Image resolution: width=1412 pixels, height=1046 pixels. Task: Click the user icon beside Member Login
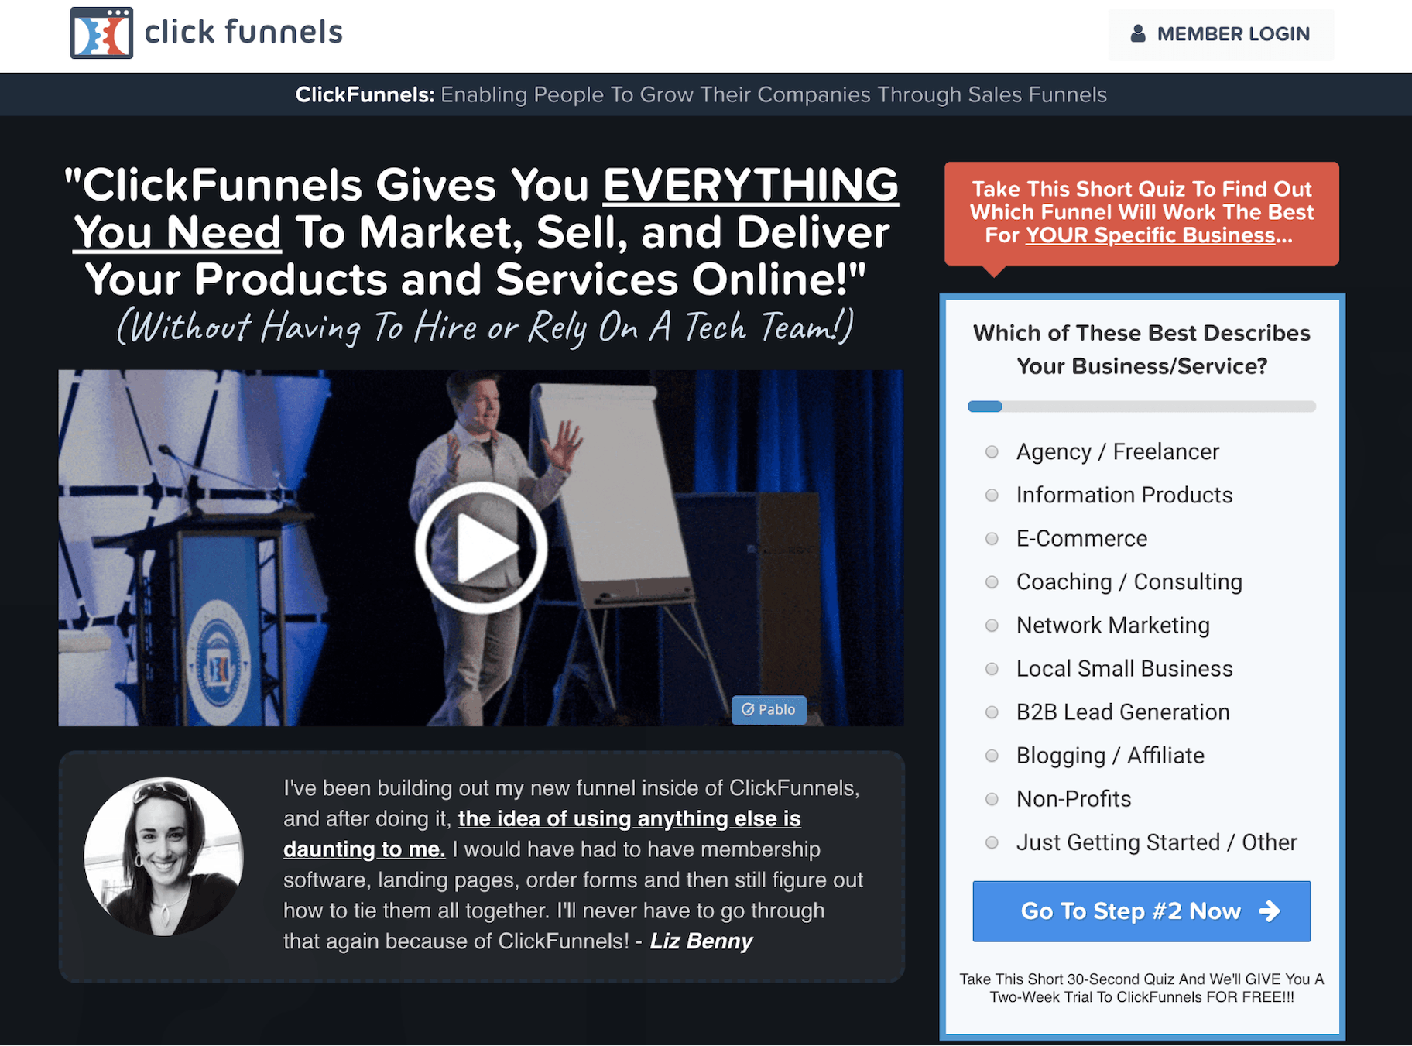coord(1137,34)
